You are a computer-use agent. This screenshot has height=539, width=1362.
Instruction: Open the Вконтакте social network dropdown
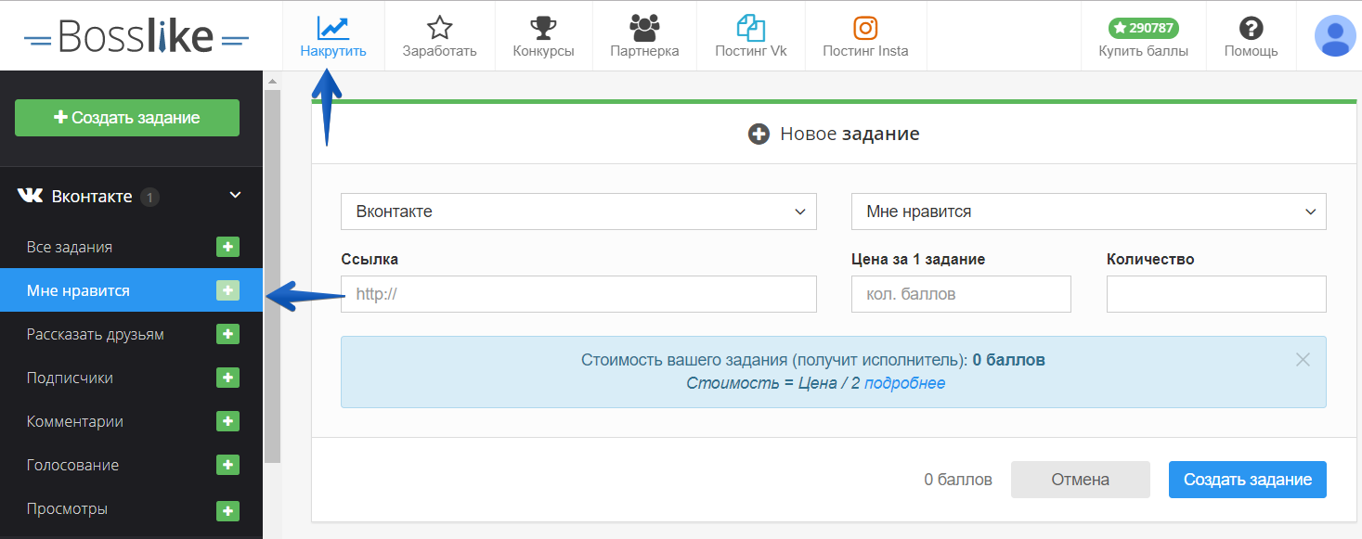click(x=578, y=212)
